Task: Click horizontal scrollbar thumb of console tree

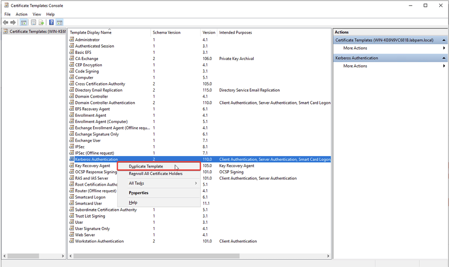Action: point(23,256)
